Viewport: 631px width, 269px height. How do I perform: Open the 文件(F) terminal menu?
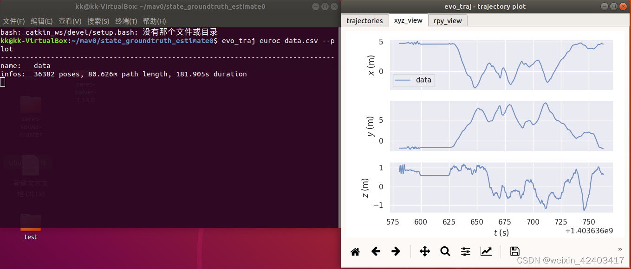point(14,21)
